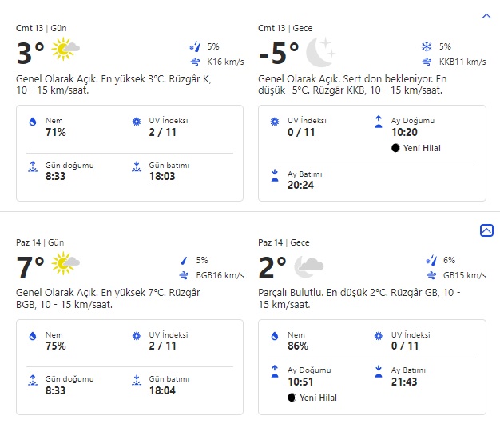Viewport: 500px width, 424px height.
Task: Click the snowflake precipitation icon for Cmt 13 Gece
Action: [426, 46]
